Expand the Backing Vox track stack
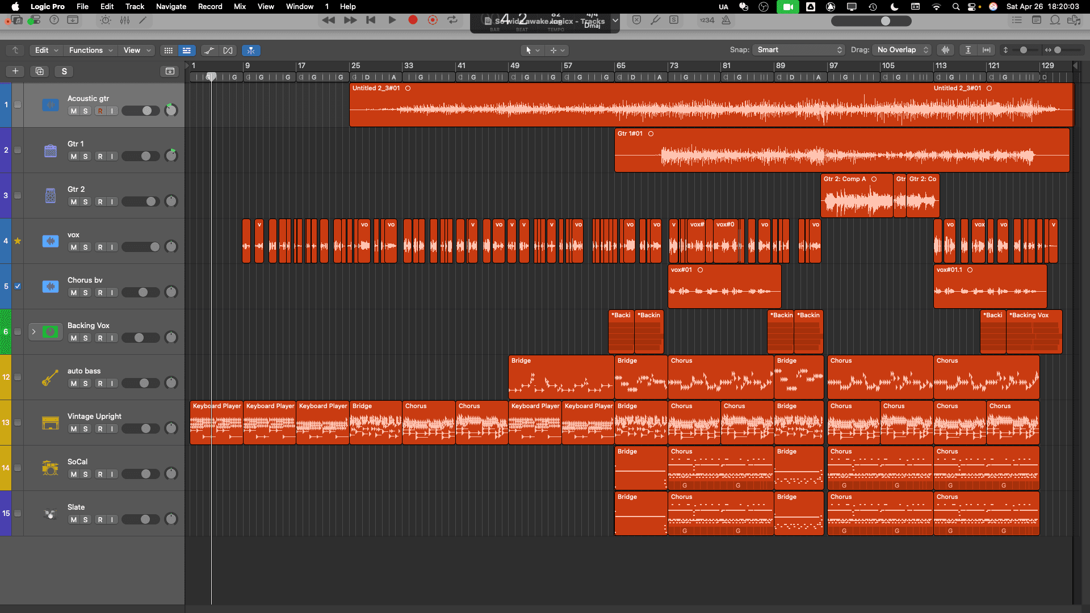1090x613 pixels. (x=33, y=331)
